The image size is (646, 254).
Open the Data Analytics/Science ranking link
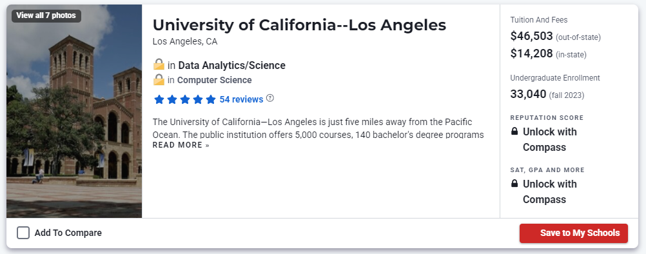[231, 66]
